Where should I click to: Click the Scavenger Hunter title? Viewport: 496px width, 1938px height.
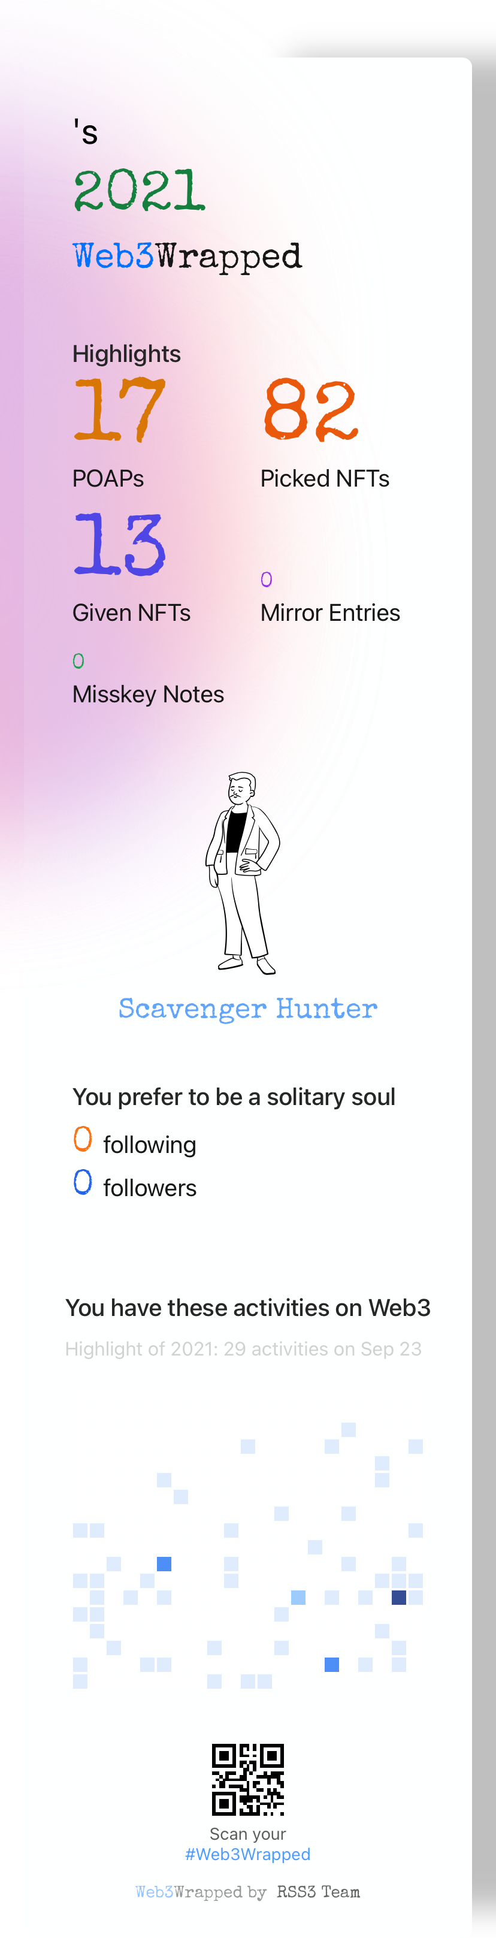pyautogui.click(x=248, y=1009)
